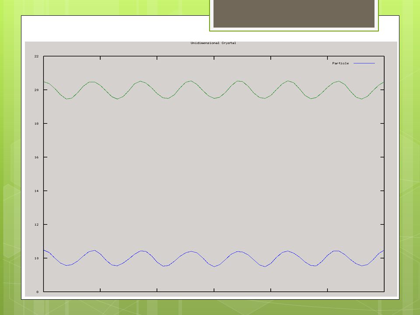420x315 pixels.
Task: Click the y-axis label '8'
Action: tap(38, 292)
